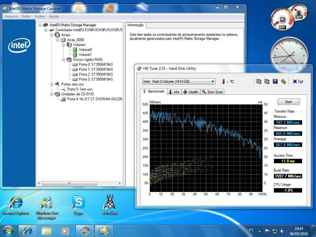Click the Exit button in HD Tune
Viewport: 316px width, 237px height.
tap(298, 82)
